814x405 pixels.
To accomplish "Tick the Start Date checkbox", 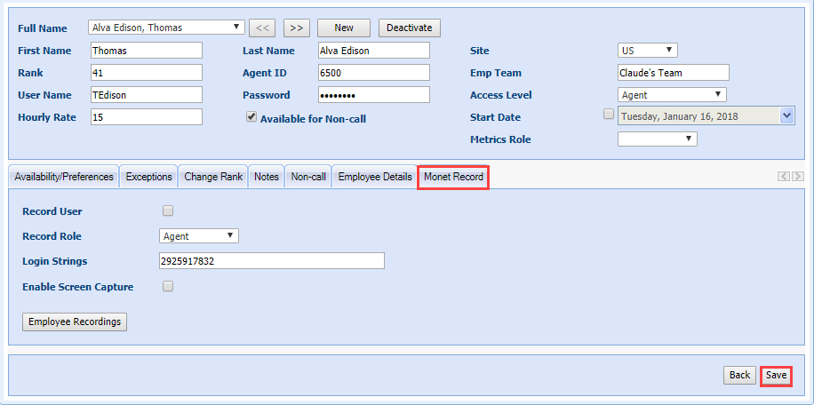I will [608, 114].
